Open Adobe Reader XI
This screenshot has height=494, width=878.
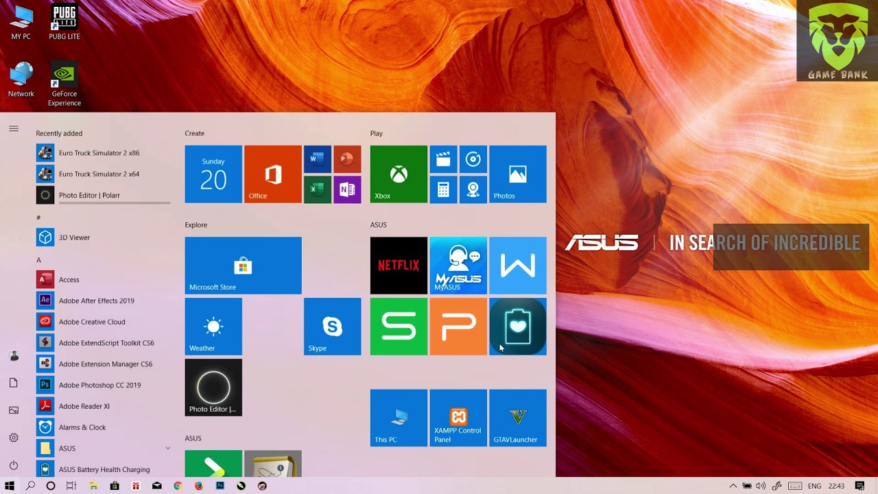tap(103, 406)
